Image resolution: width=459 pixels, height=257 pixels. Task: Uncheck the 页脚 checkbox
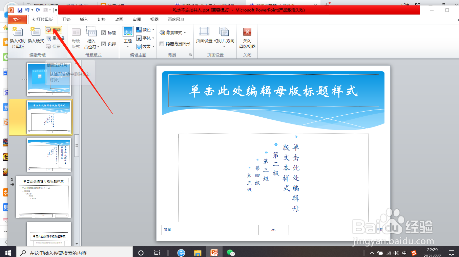pos(104,44)
